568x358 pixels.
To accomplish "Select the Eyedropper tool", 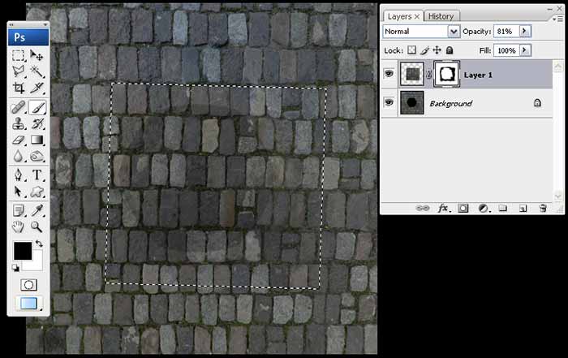I will (x=37, y=210).
